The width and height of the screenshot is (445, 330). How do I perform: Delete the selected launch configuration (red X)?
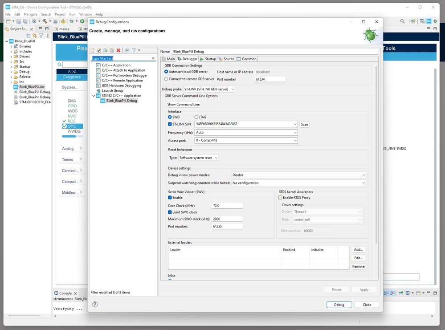click(x=118, y=50)
